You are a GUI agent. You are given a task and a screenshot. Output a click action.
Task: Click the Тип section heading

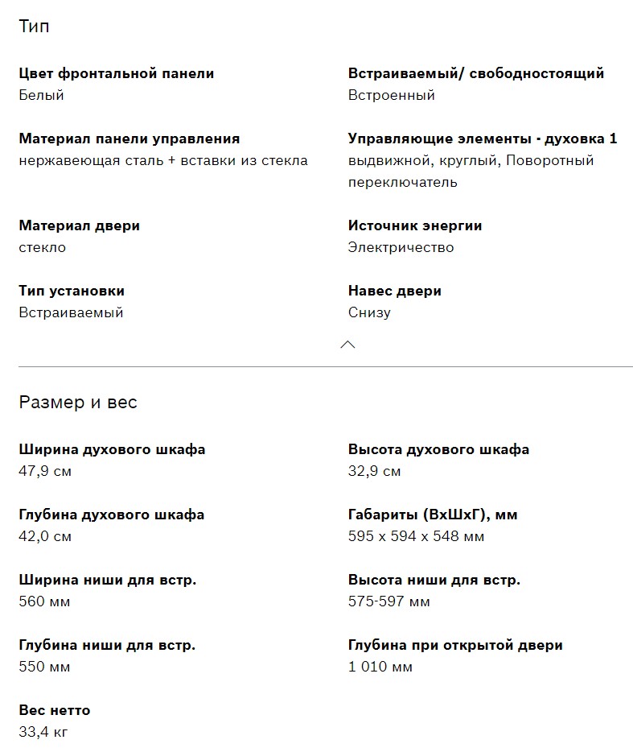coord(34,27)
